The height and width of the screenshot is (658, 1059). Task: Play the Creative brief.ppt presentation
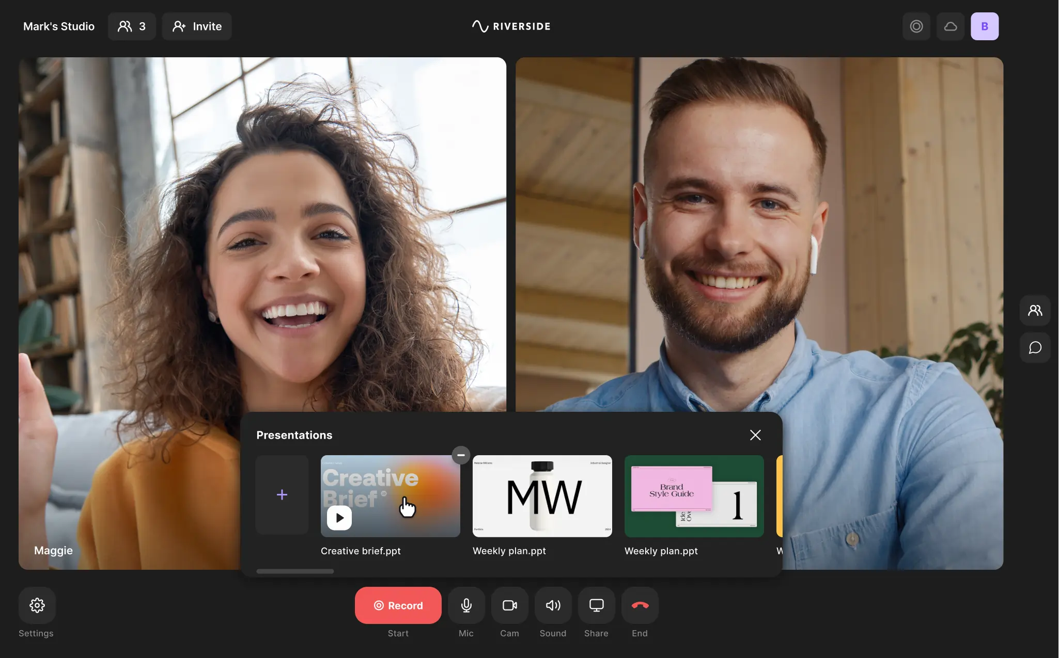(x=339, y=517)
